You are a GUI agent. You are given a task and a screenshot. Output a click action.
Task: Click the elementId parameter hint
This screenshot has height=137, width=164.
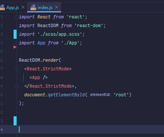tap(100, 94)
